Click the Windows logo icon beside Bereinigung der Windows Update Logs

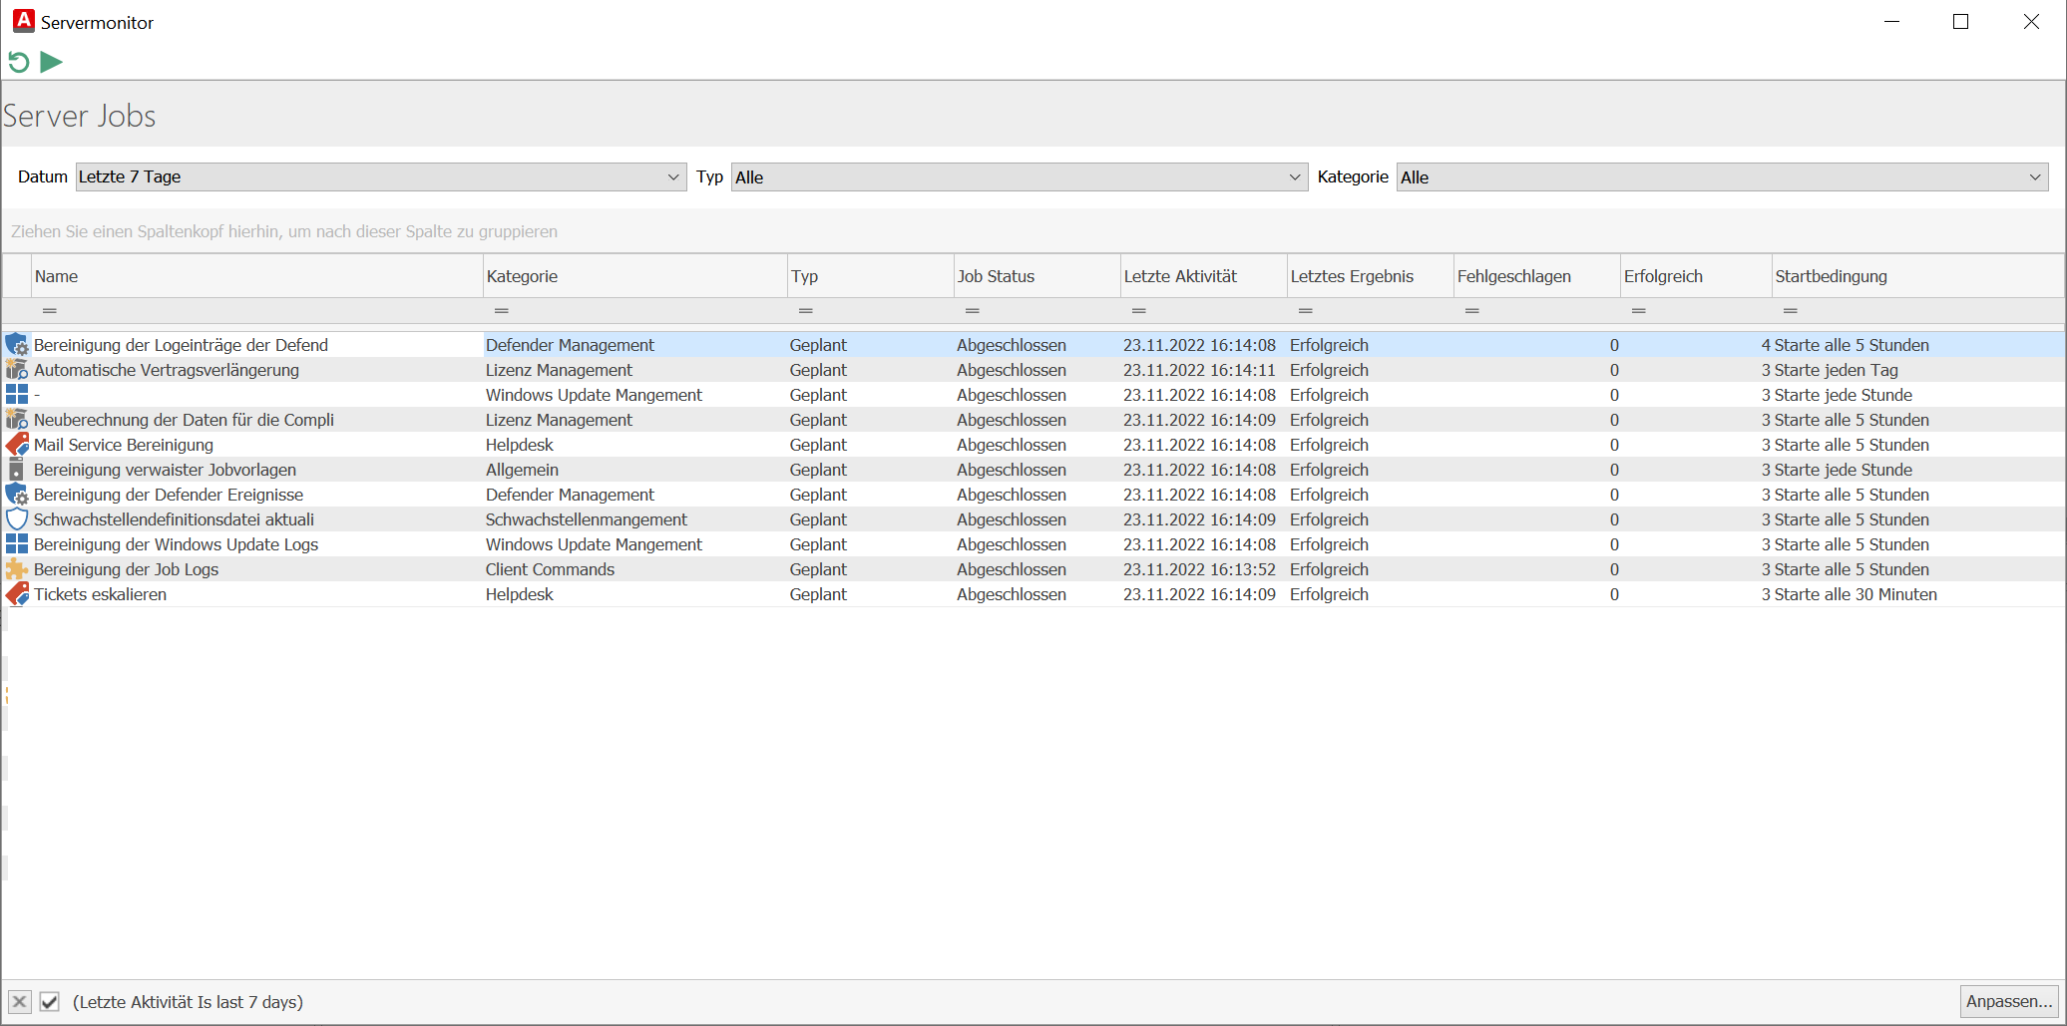pos(17,544)
